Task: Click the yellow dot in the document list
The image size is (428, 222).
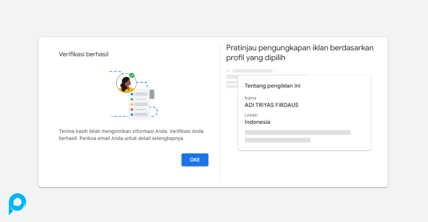Action: 132,104
